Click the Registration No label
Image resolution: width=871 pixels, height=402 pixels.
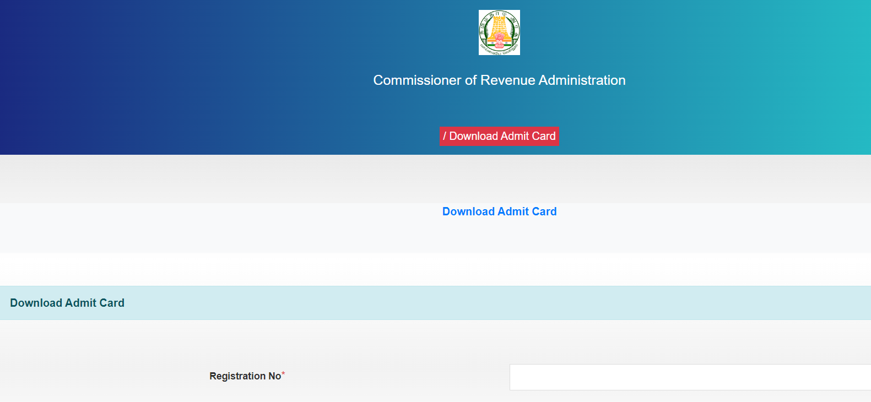point(247,376)
